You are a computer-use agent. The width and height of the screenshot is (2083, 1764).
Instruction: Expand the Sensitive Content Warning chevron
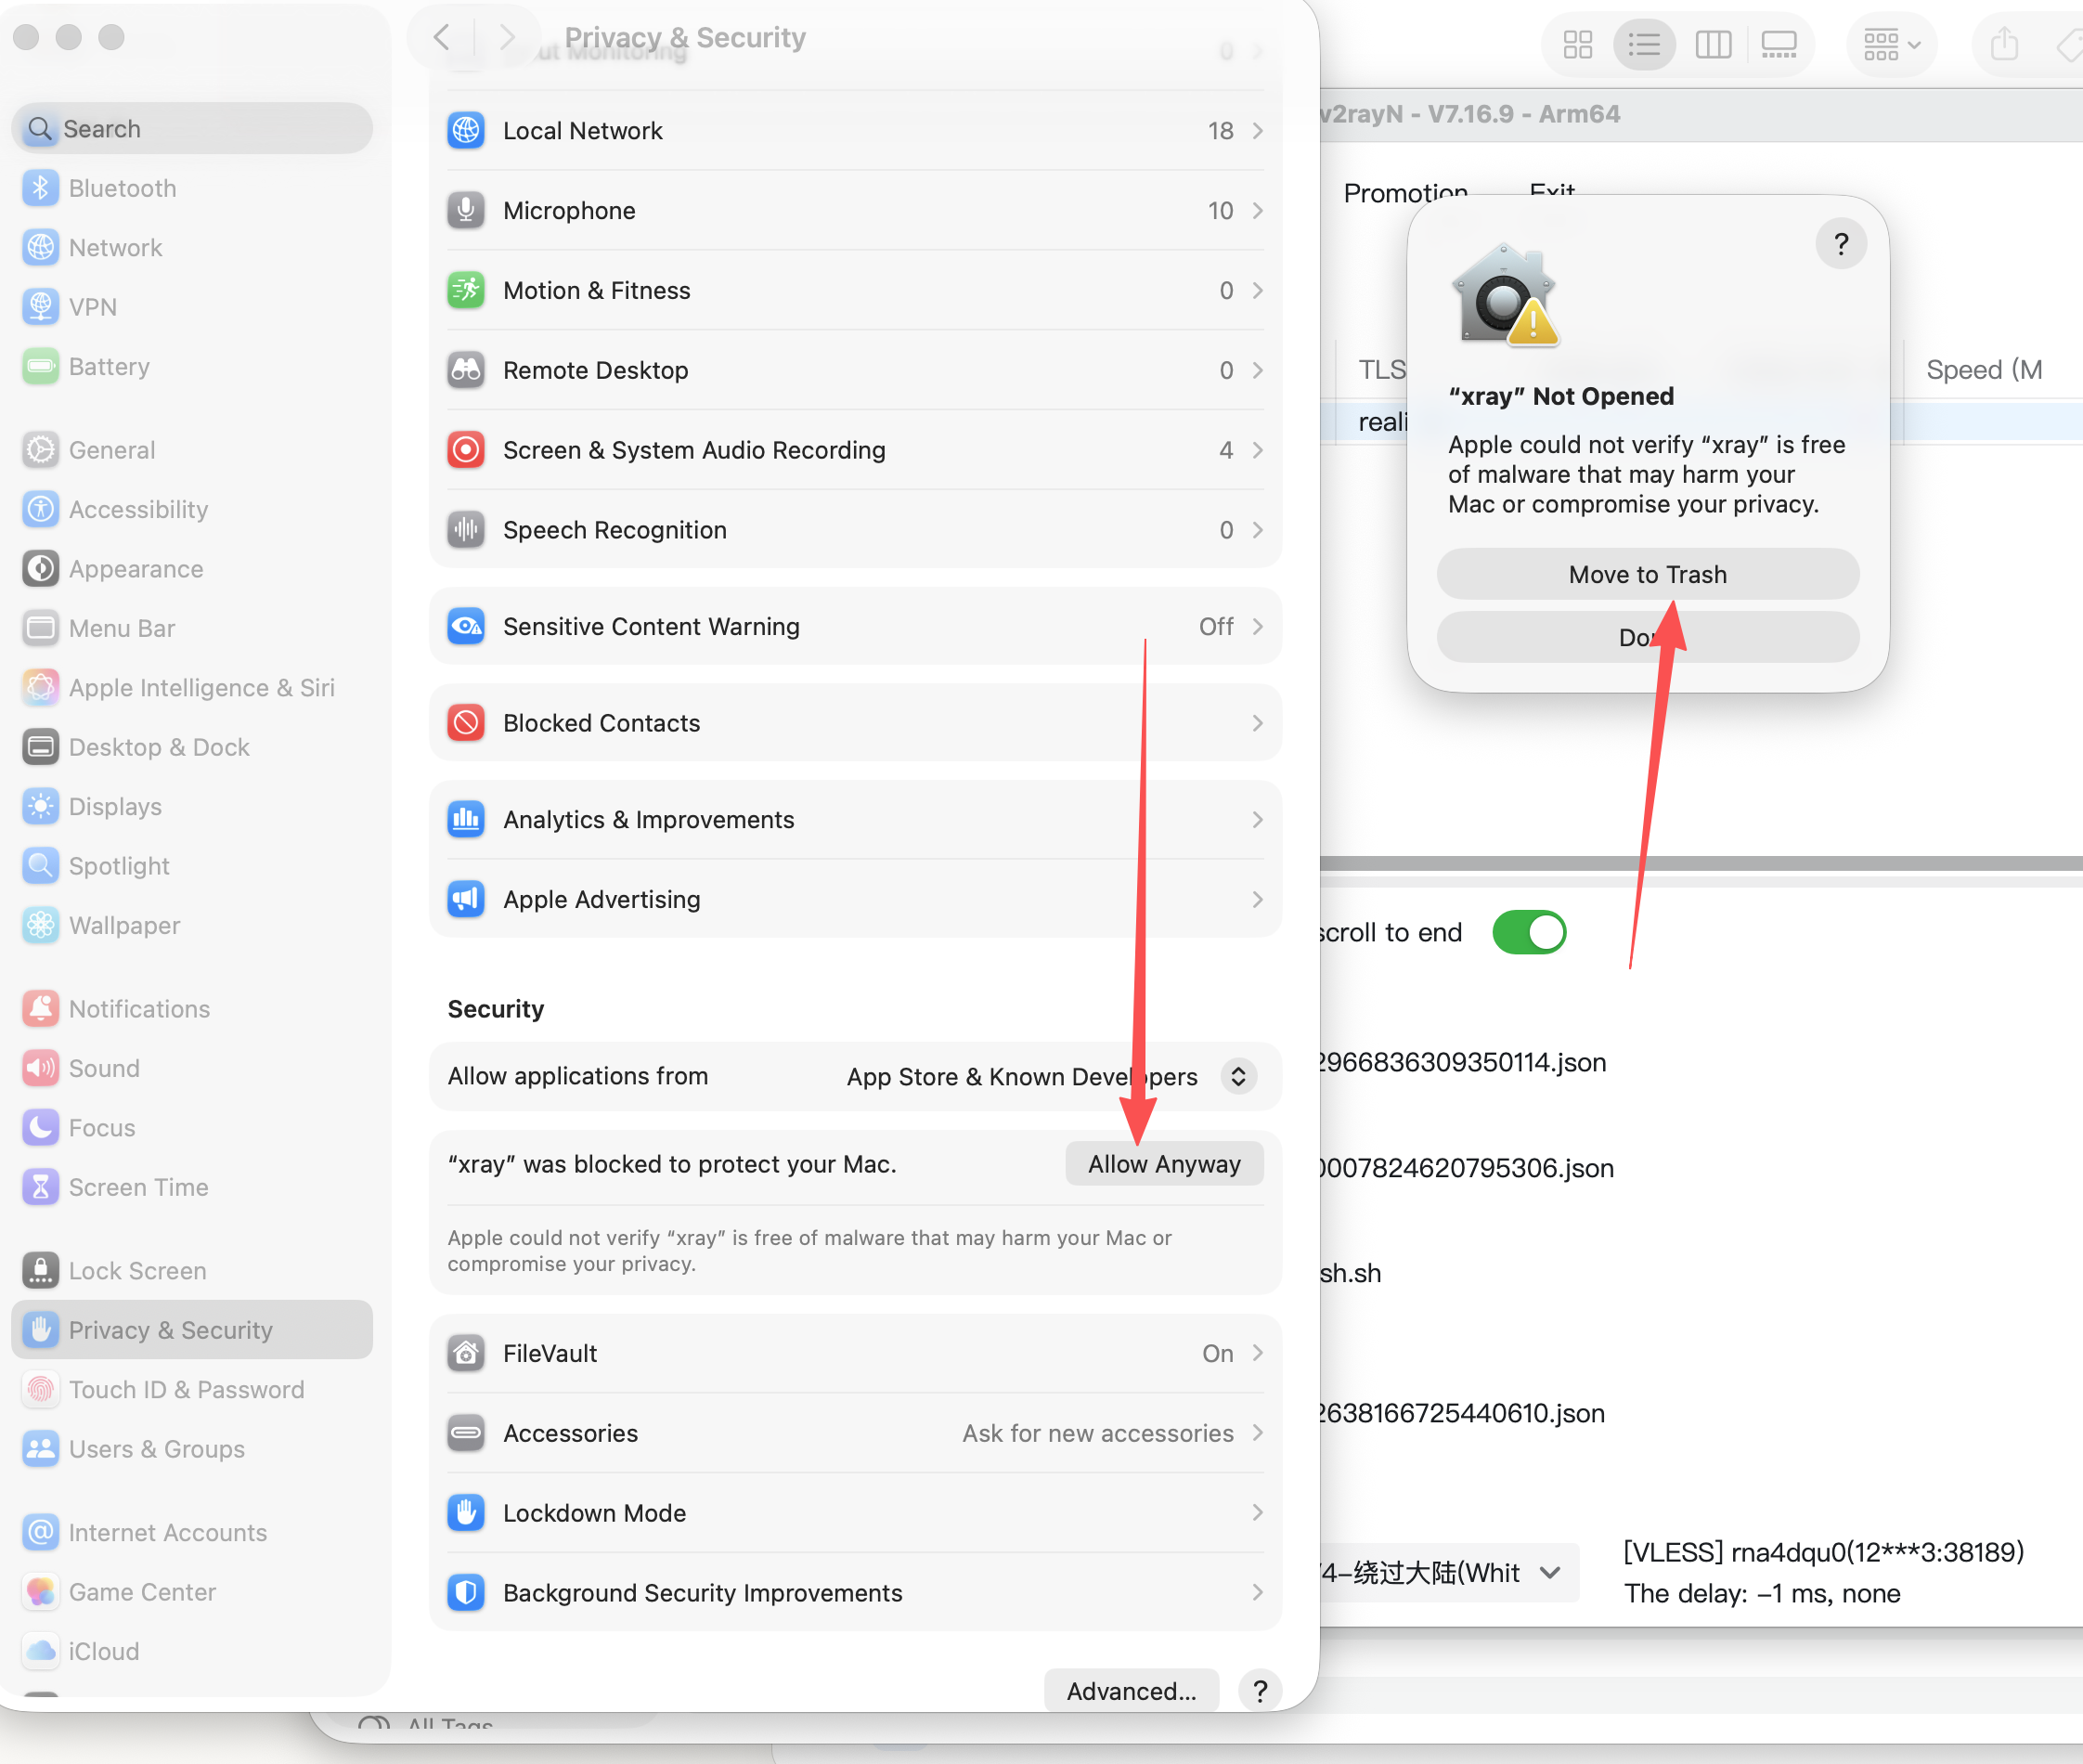(x=1258, y=626)
